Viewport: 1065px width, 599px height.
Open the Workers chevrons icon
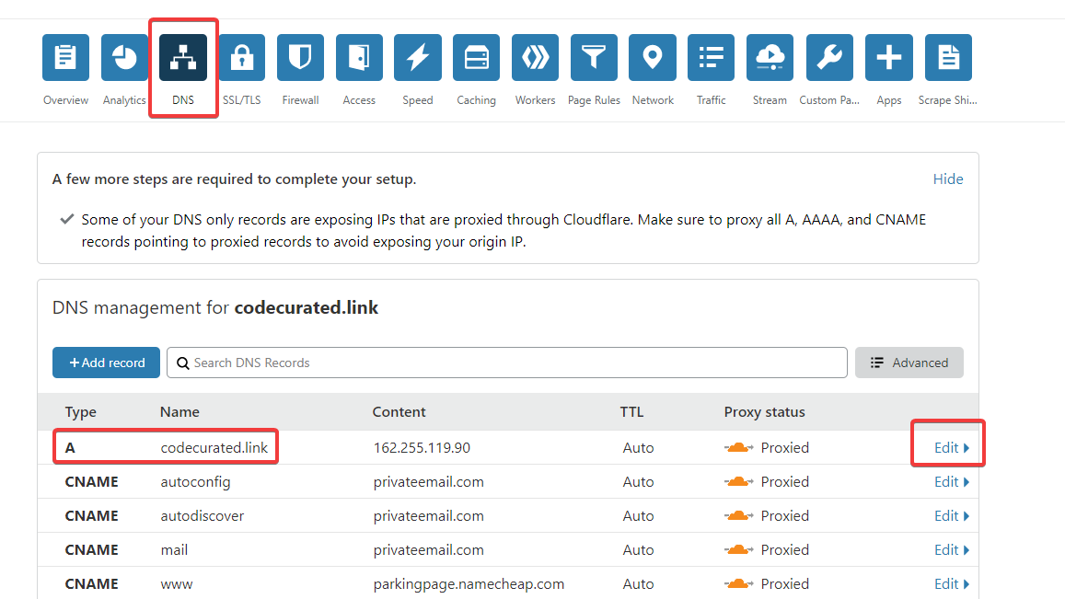(535, 57)
